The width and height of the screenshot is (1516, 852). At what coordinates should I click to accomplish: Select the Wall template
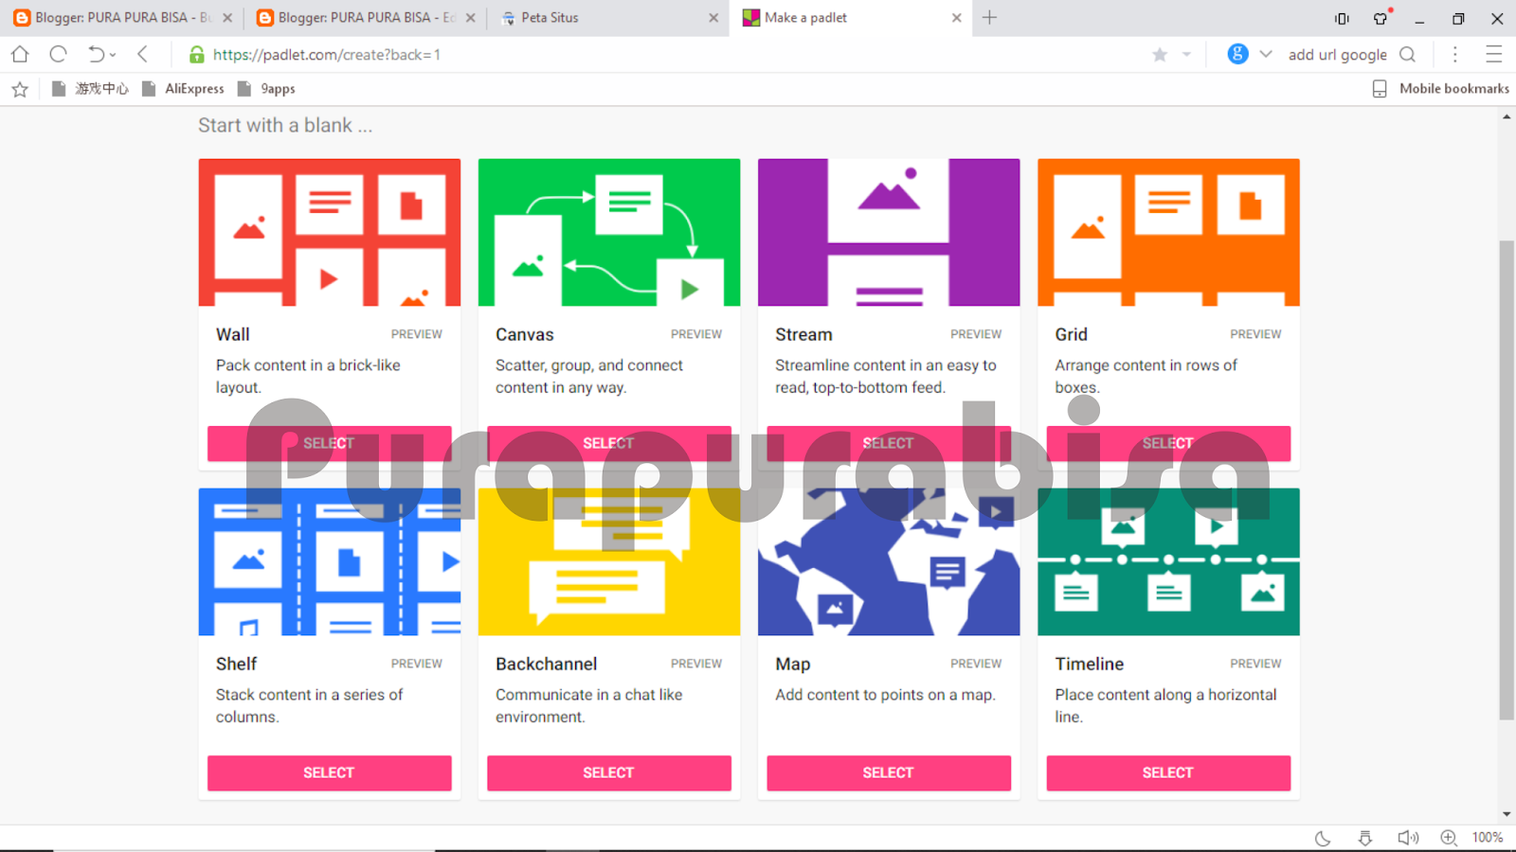(x=329, y=443)
